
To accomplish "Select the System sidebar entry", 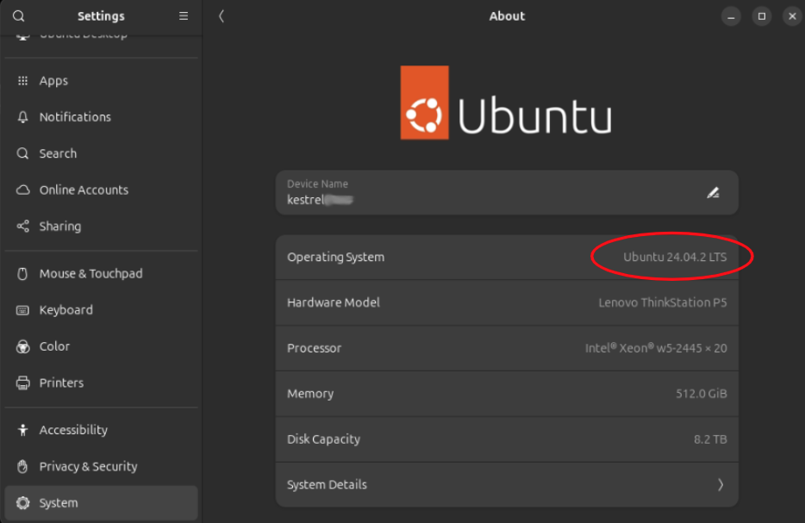I will [101, 503].
